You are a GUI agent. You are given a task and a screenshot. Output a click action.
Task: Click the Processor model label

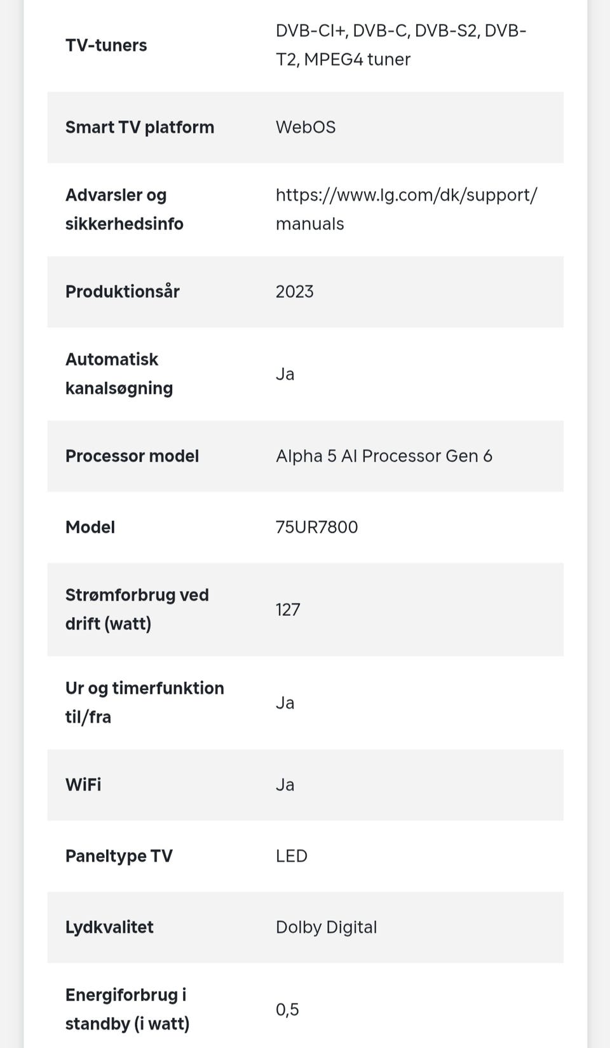pos(132,456)
